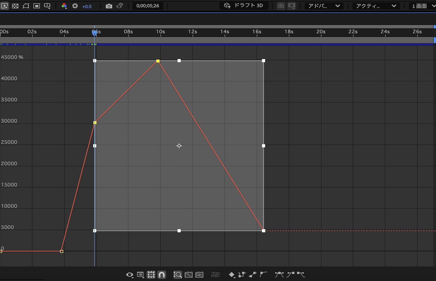Click separate dimensions icon
This screenshot has height=281, width=436.
[215, 275]
